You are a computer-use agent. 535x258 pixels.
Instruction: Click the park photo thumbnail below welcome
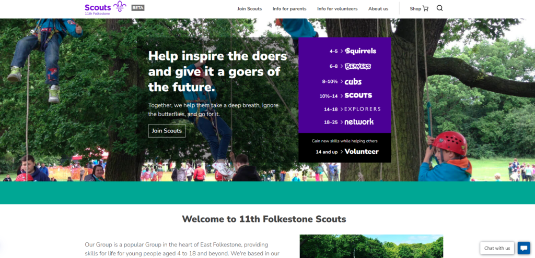(371, 246)
